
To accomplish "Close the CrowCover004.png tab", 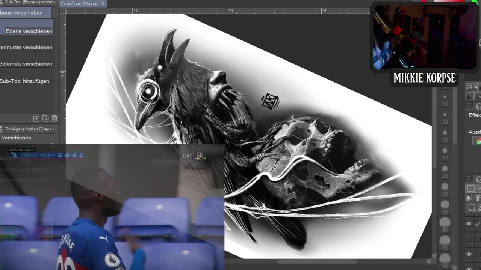I will (103, 3).
